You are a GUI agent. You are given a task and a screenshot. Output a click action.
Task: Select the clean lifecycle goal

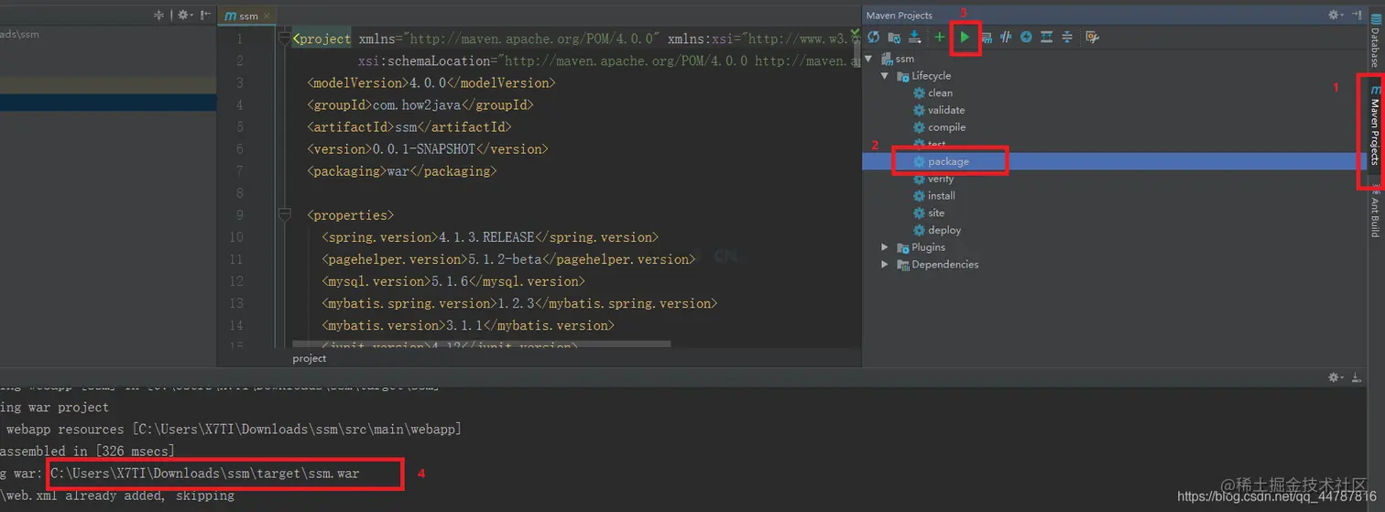pos(940,93)
